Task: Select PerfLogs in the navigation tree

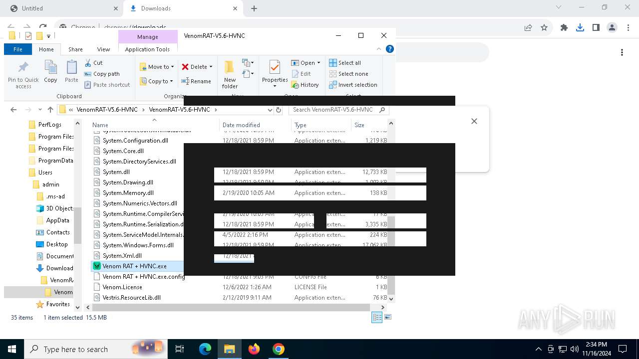Action: coord(50,125)
